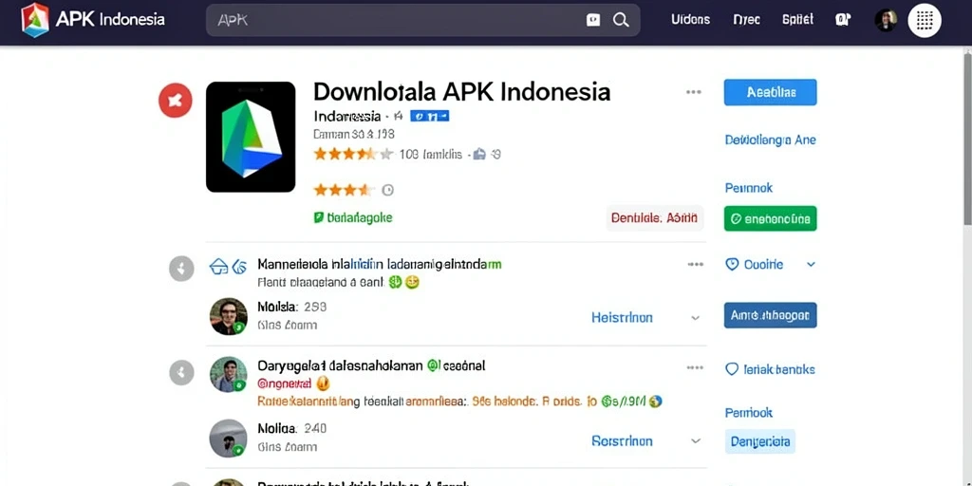The image size is (972, 486).
Task: Click the blue "Aeablias" button
Action: point(770,92)
